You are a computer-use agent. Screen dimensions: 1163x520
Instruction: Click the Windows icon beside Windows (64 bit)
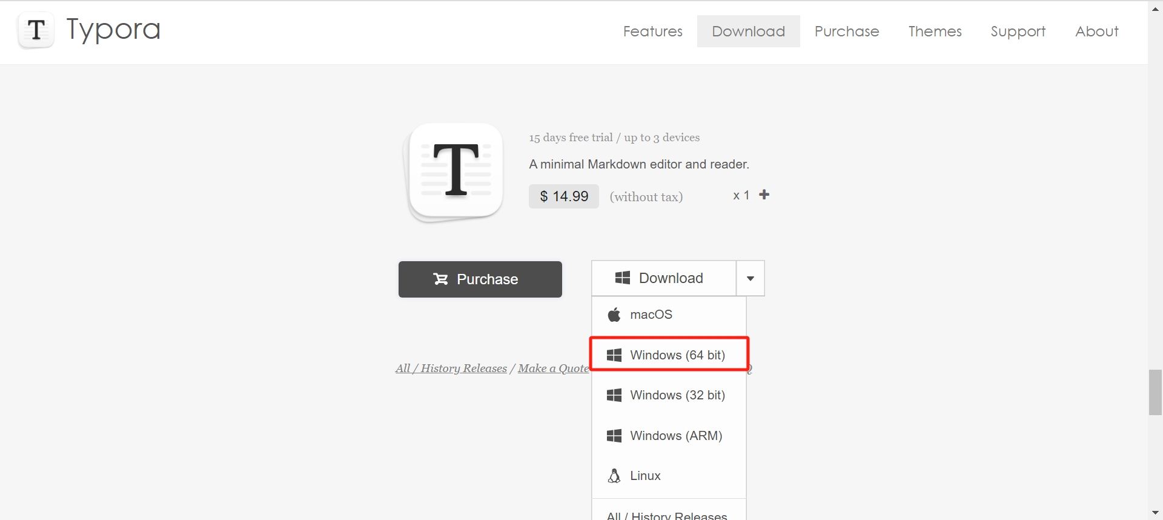point(614,355)
